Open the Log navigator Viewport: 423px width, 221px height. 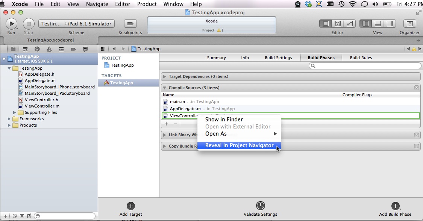pyautogui.click(x=85, y=49)
